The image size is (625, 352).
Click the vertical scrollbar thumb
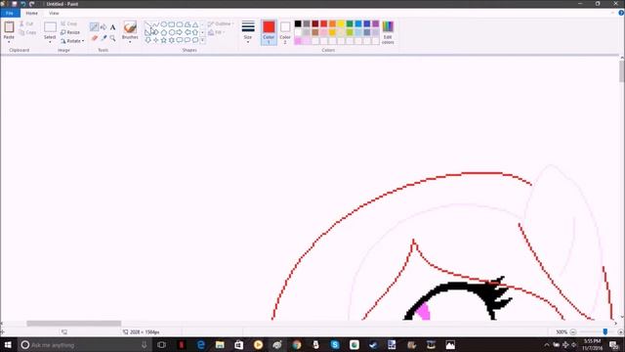[622, 71]
